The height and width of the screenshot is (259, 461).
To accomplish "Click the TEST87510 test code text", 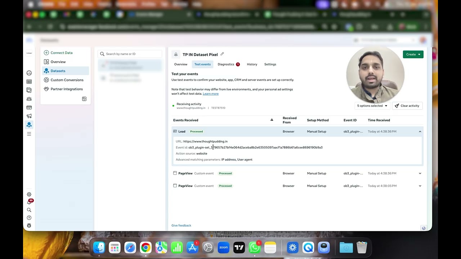I will pyautogui.click(x=218, y=108).
